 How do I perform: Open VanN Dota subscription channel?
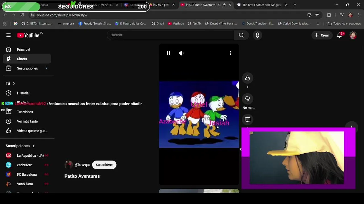pyautogui.click(x=27, y=184)
